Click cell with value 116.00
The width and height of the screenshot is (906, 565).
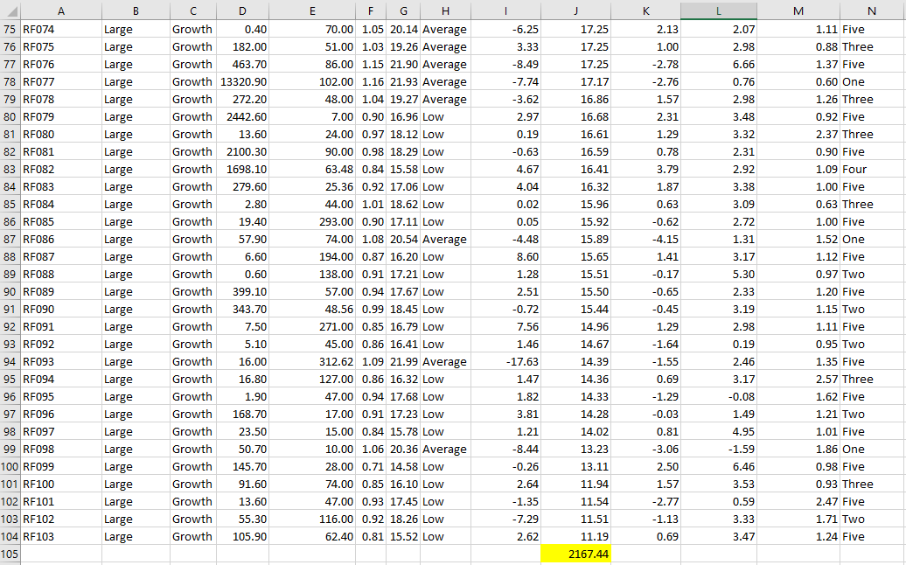[x=312, y=519]
